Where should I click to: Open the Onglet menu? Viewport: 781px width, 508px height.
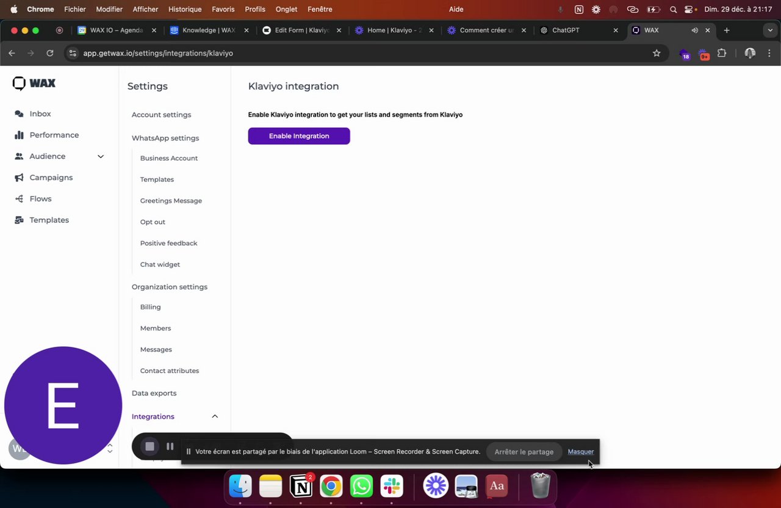point(286,9)
